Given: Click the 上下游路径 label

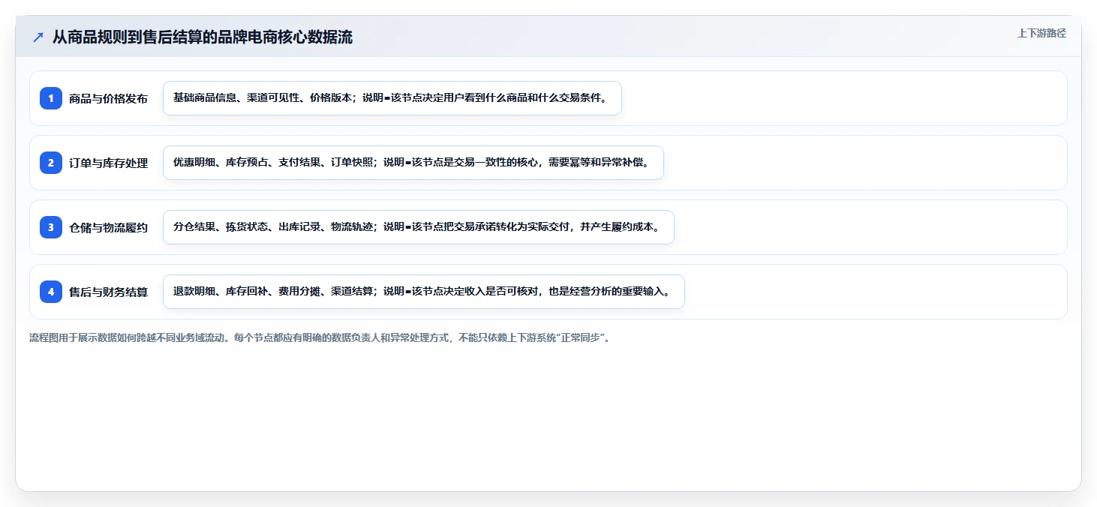Looking at the screenshot, I should click(x=1041, y=33).
